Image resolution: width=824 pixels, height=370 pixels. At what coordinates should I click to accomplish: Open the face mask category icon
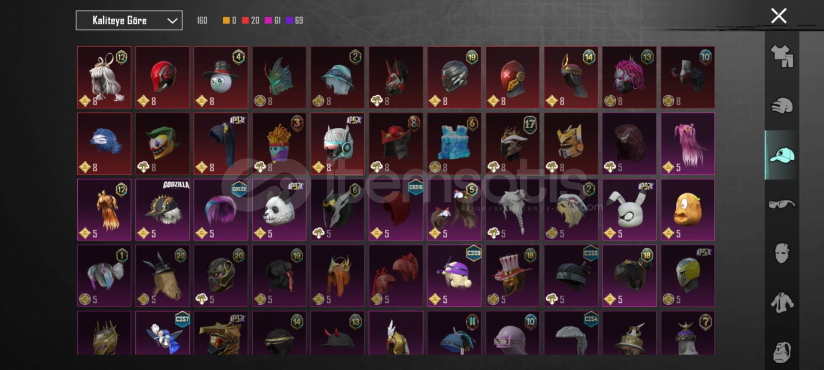pyautogui.click(x=782, y=253)
